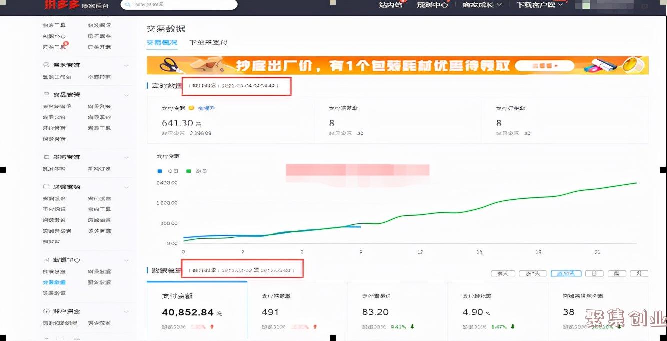This screenshot has height=341, width=667.
Task: Open 经营总览 under 数据中心
Action: [54, 272]
